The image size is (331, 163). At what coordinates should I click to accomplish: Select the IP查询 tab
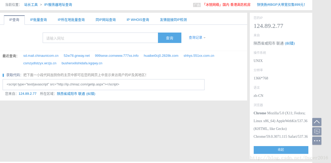click(14, 20)
